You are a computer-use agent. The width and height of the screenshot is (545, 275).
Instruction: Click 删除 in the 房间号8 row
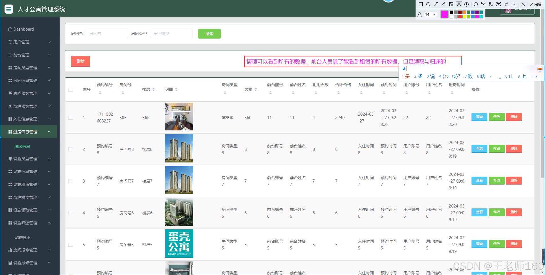point(514,149)
